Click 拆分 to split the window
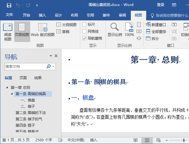 [152, 38]
